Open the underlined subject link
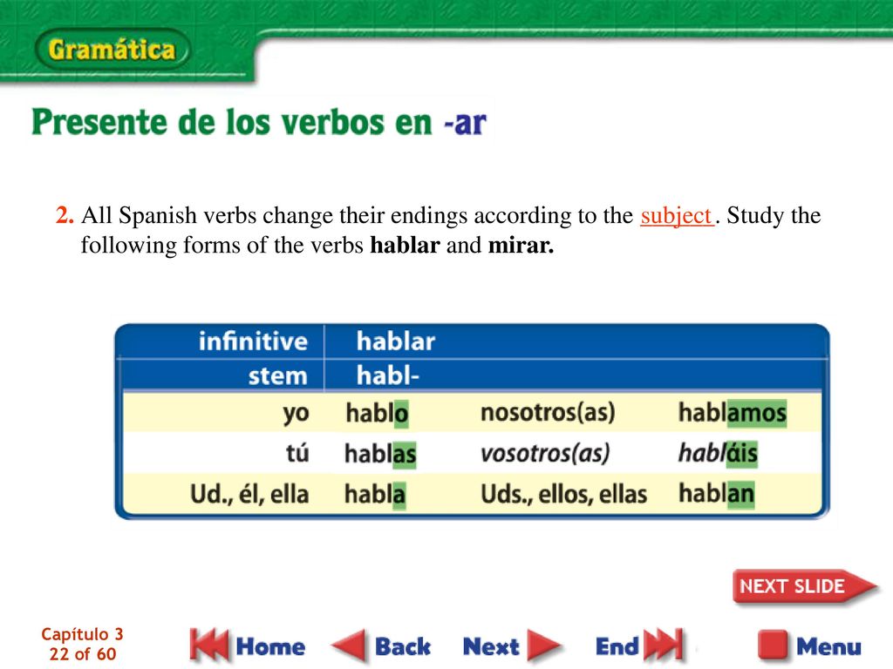 (677, 216)
